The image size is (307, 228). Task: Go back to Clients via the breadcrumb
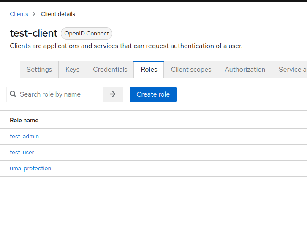pyautogui.click(x=19, y=14)
